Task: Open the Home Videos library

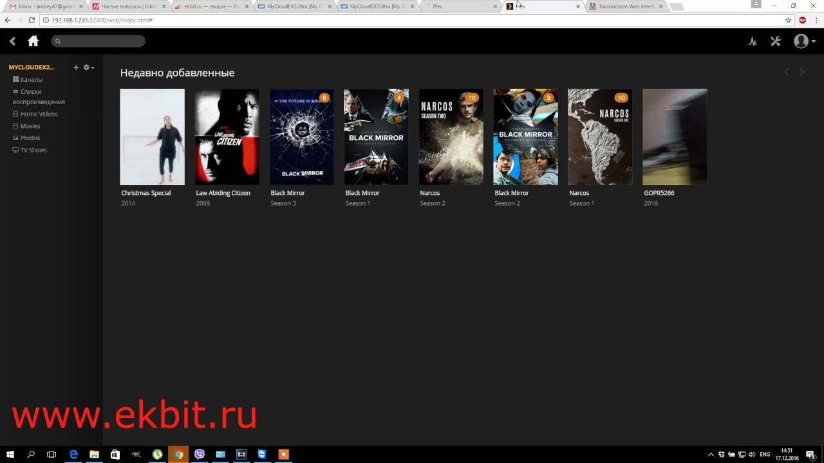Action: point(39,114)
